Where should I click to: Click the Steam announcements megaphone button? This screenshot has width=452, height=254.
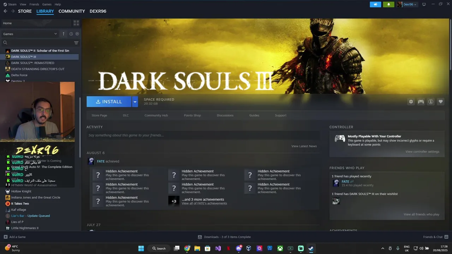click(375, 4)
